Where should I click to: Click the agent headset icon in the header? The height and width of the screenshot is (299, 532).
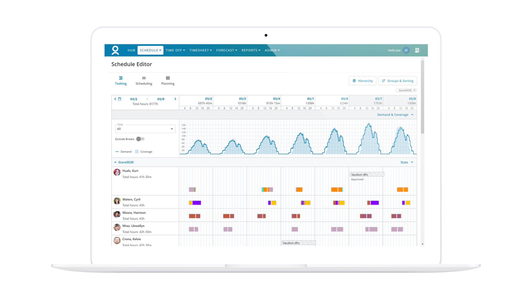(x=417, y=50)
